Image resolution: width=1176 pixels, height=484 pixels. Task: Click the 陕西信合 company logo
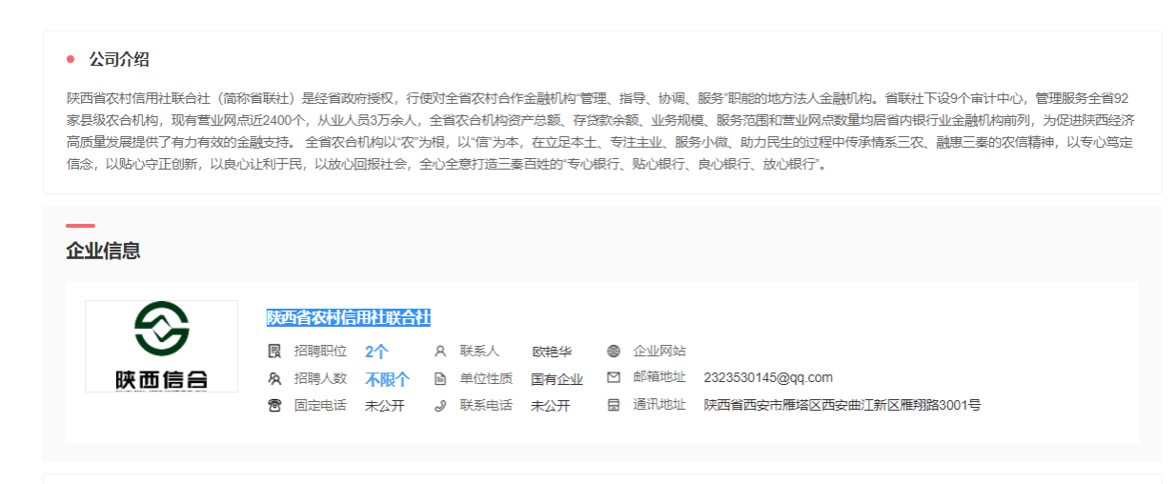point(161,346)
